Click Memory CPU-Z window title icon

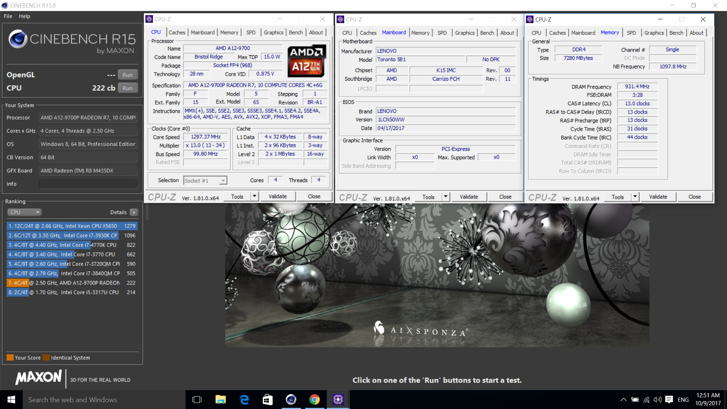pyautogui.click(x=530, y=19)
